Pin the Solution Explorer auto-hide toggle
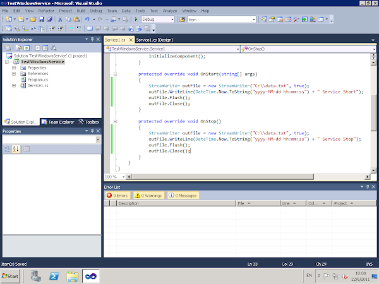379x284 pixels. point(92,39)
